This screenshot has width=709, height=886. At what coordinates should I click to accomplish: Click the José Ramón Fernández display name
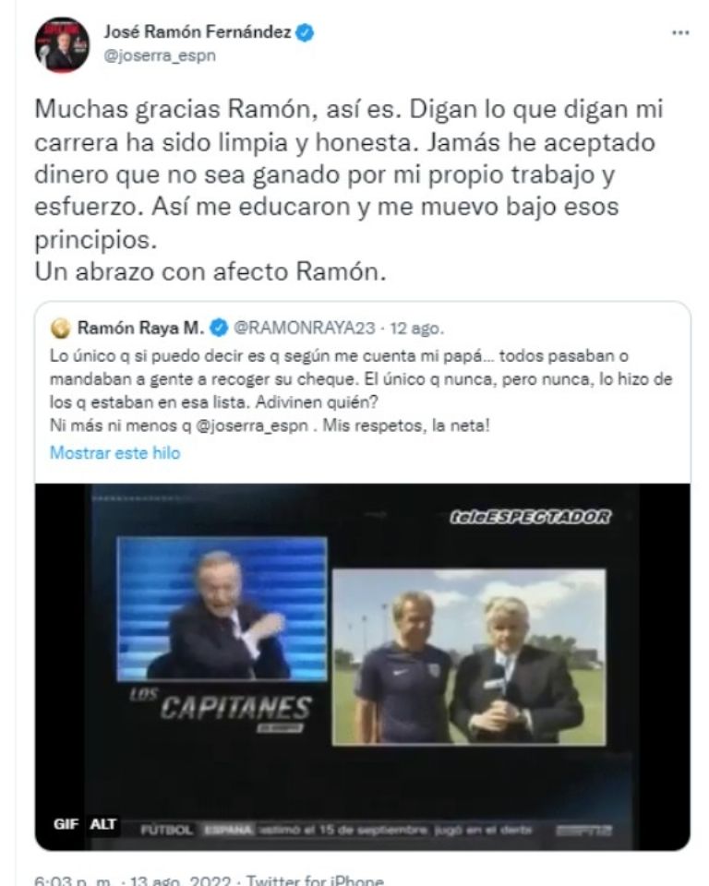point(197,32)
